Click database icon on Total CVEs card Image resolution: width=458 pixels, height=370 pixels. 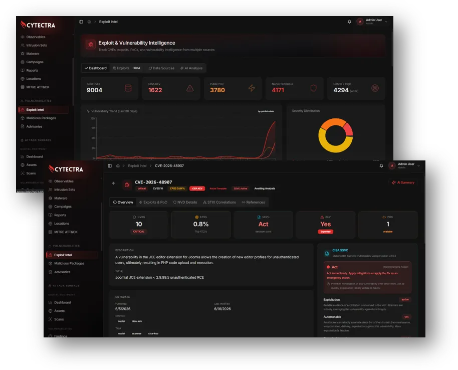pyautogui.click(x=128, y=88)
